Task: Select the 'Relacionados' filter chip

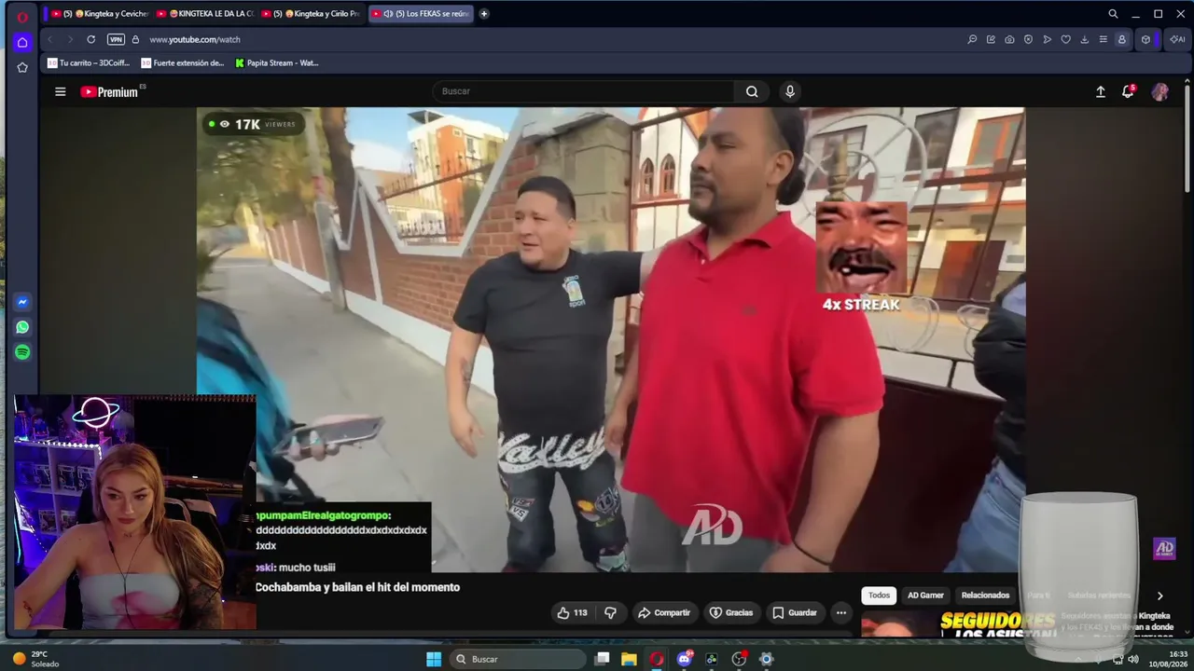Action: click(985, 595)
